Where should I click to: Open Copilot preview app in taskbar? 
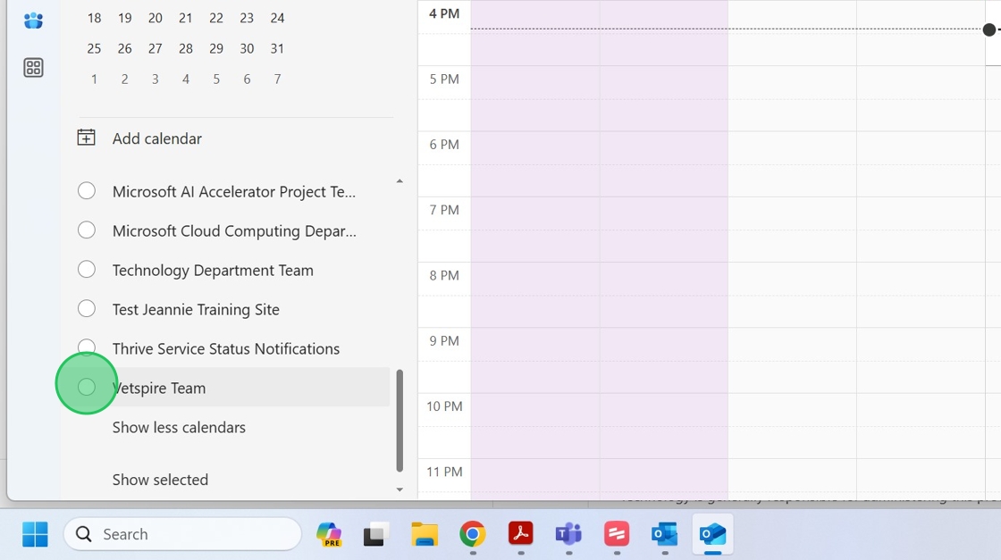point(329,534)
